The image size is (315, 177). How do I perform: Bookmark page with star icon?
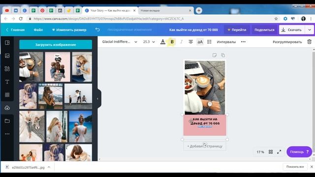(276, 19)
